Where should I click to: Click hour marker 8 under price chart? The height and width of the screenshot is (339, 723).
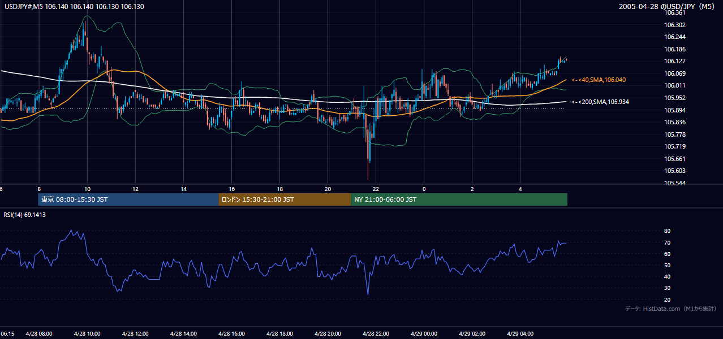pos(39,189)
